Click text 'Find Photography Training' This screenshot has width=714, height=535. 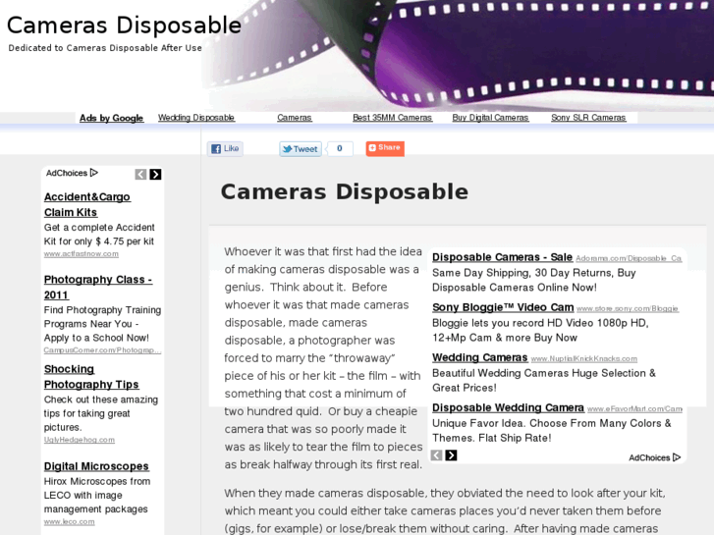tap(102, 310)
